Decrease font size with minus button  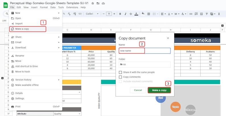[x=104, y=14]
